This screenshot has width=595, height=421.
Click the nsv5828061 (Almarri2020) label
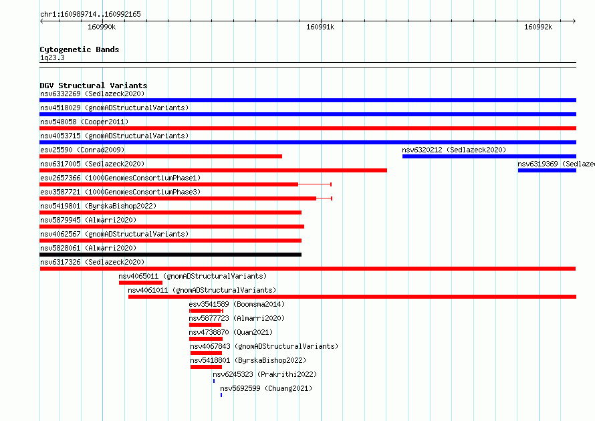[x=88, y=248]
